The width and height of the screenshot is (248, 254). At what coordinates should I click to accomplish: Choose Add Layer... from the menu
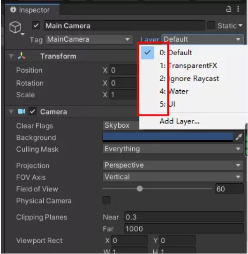coord(193,121)
